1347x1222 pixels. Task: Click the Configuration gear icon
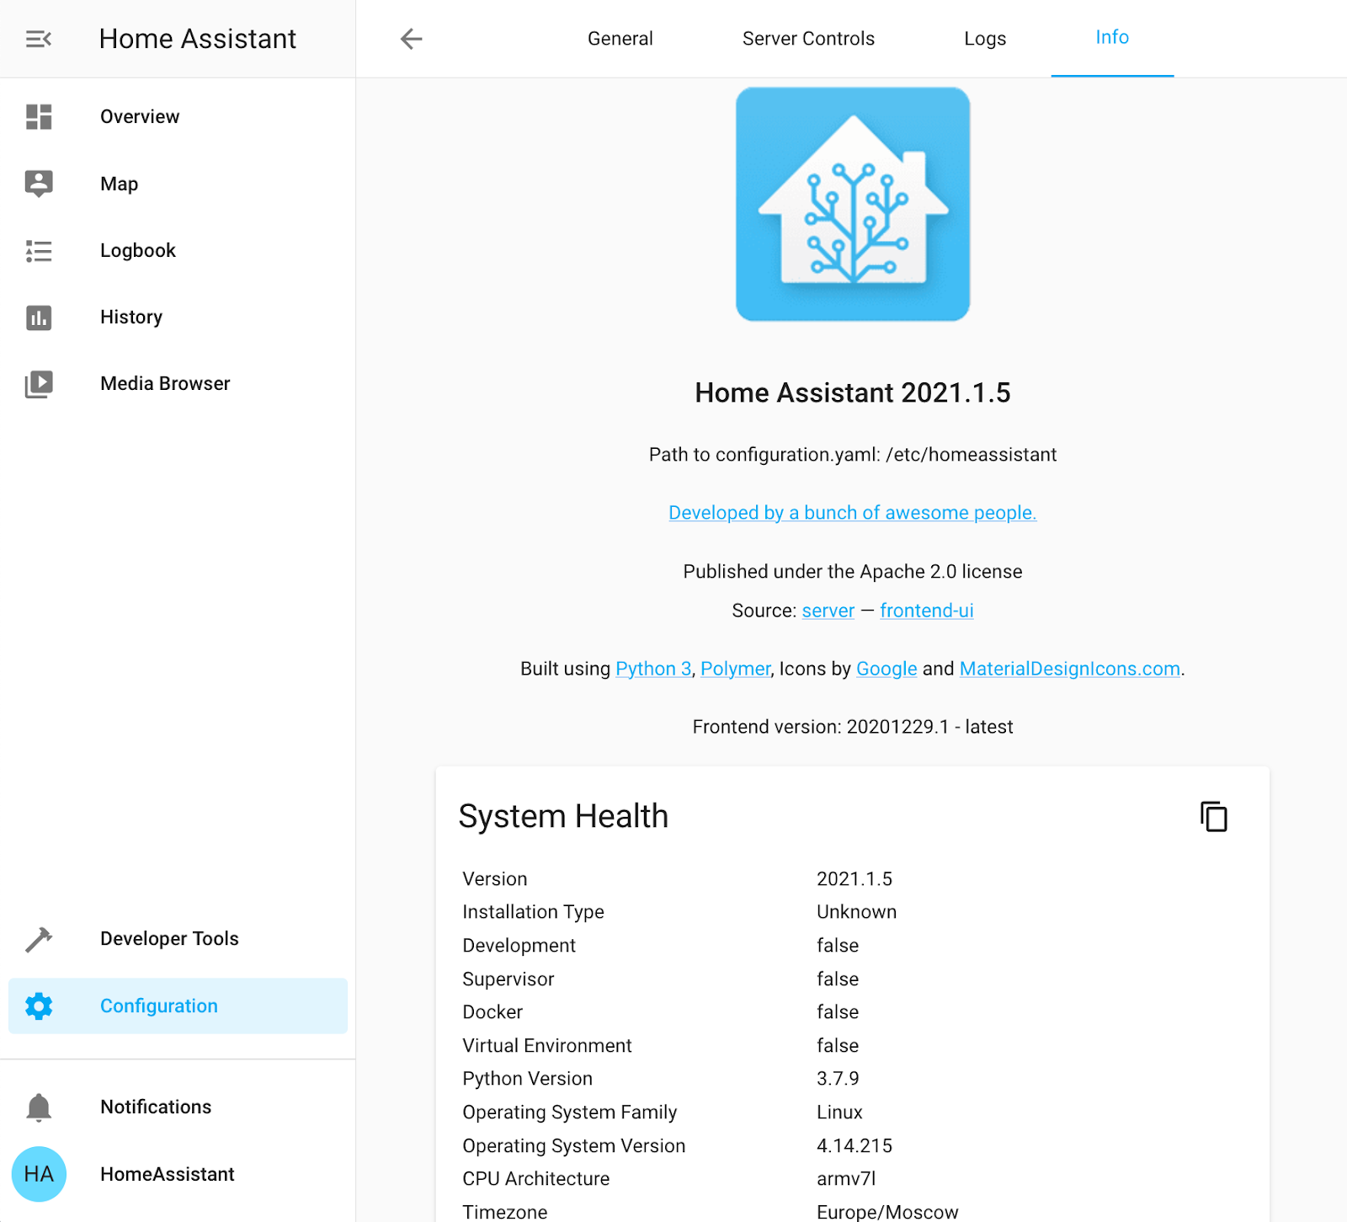click(x=39, y=1006)
